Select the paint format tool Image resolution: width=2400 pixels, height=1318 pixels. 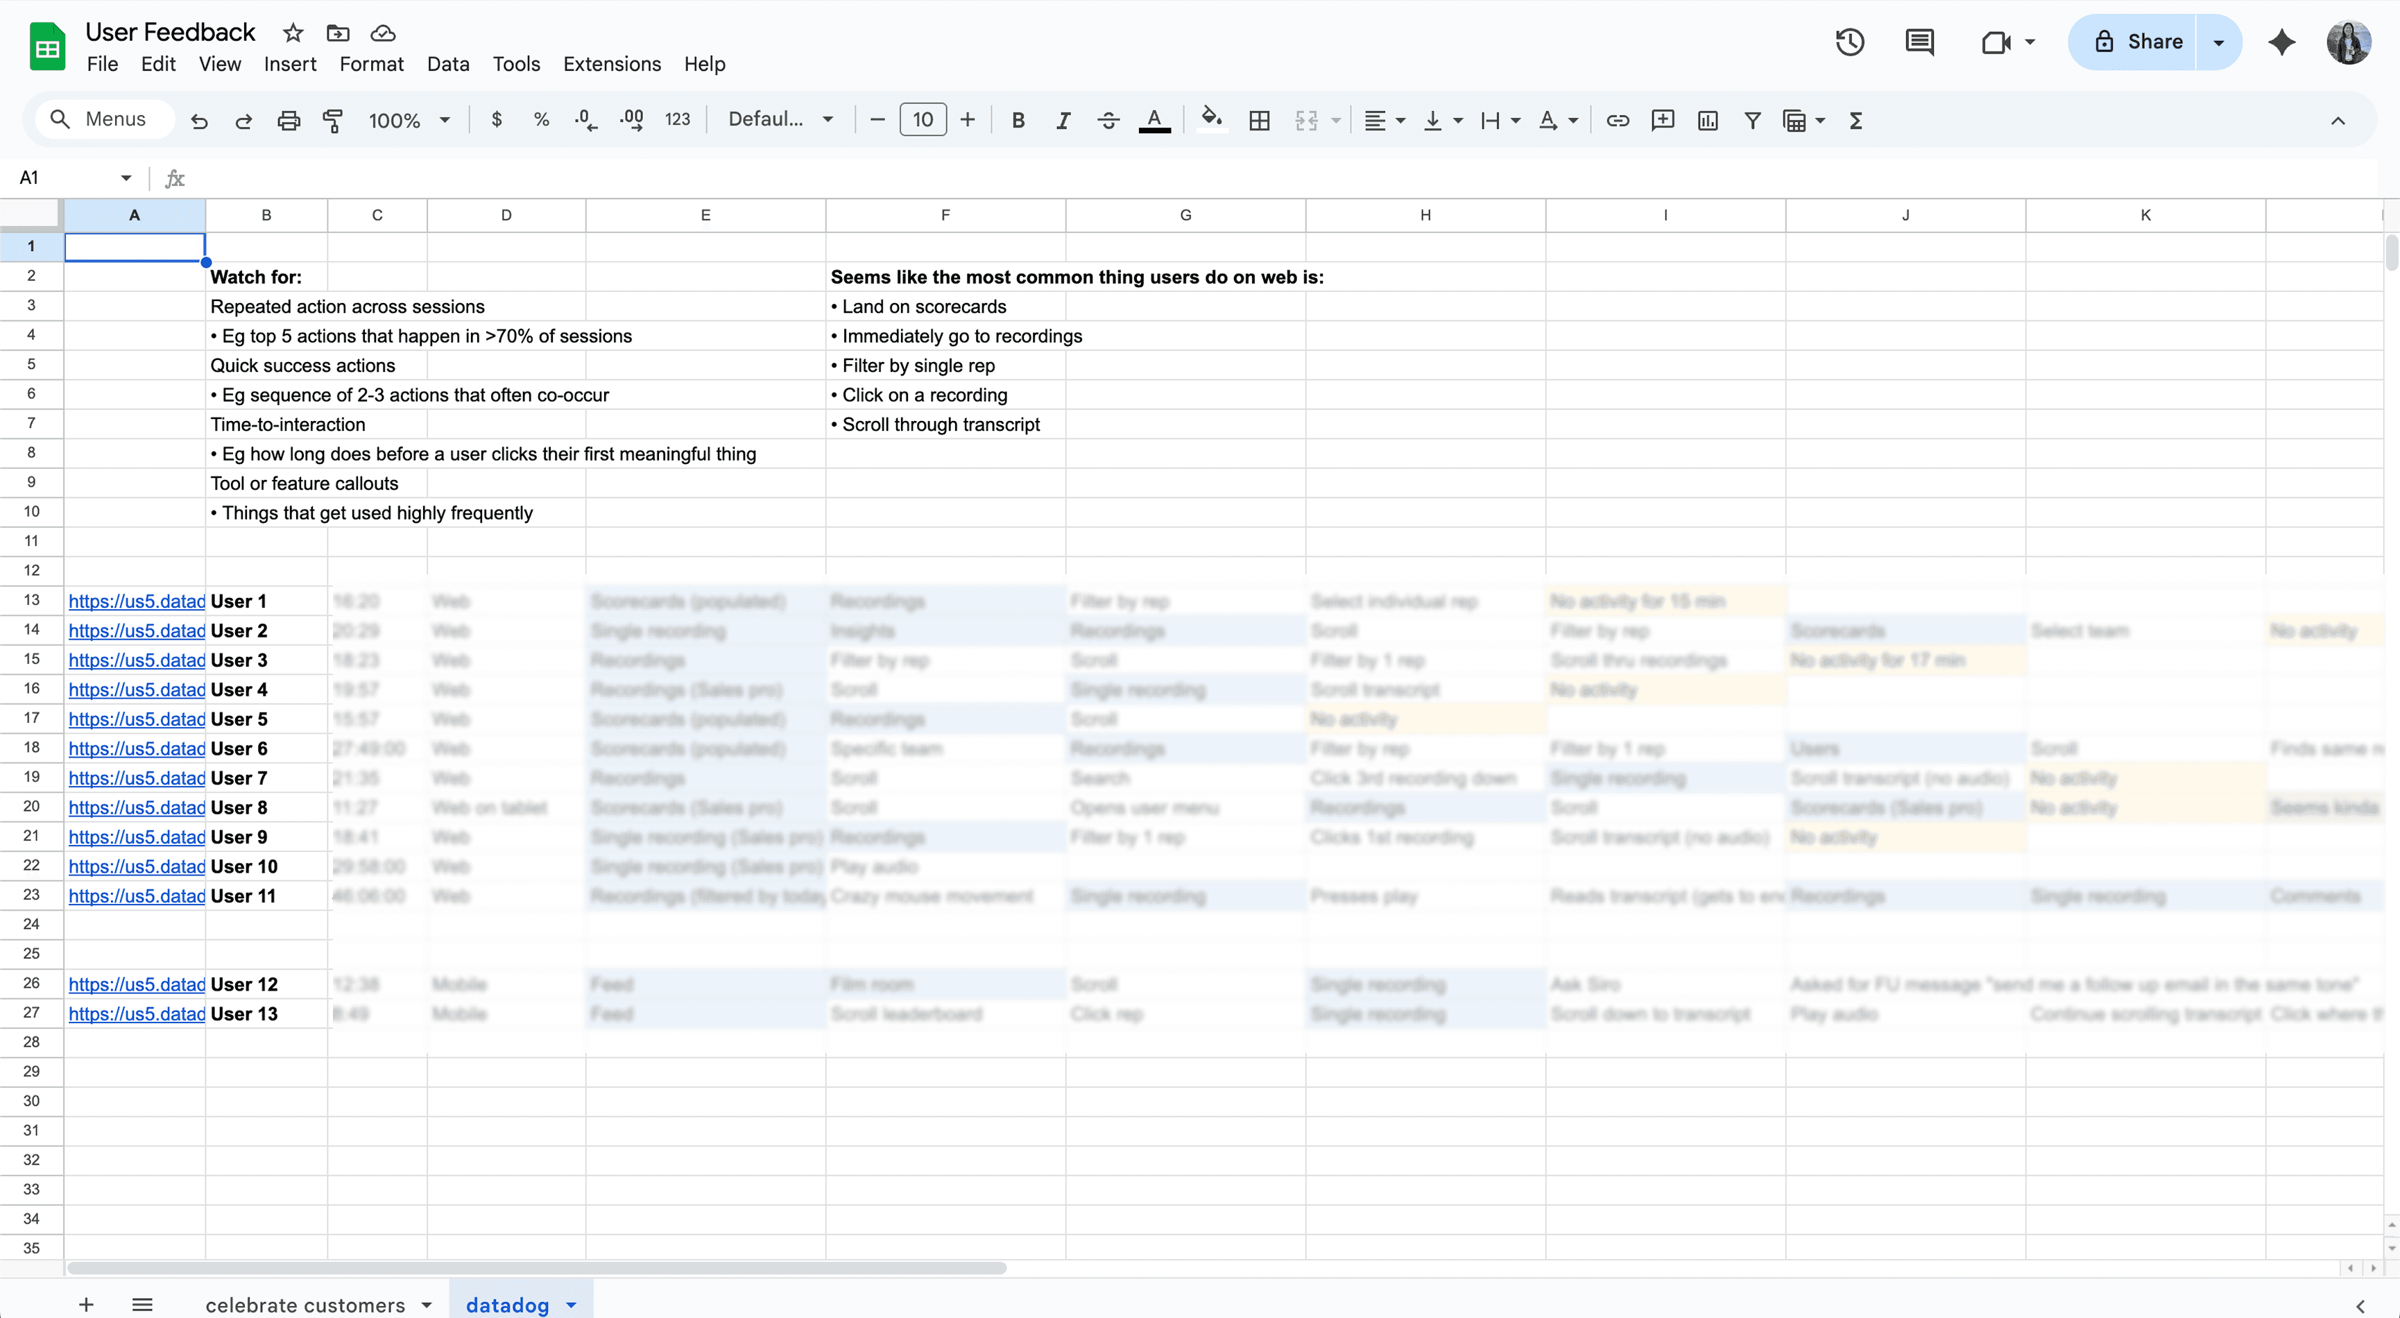(x=333, y=120)
